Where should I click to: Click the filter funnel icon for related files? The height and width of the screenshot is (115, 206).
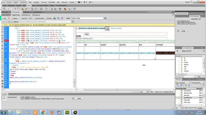pyautogui.click(x=173, y=15)
